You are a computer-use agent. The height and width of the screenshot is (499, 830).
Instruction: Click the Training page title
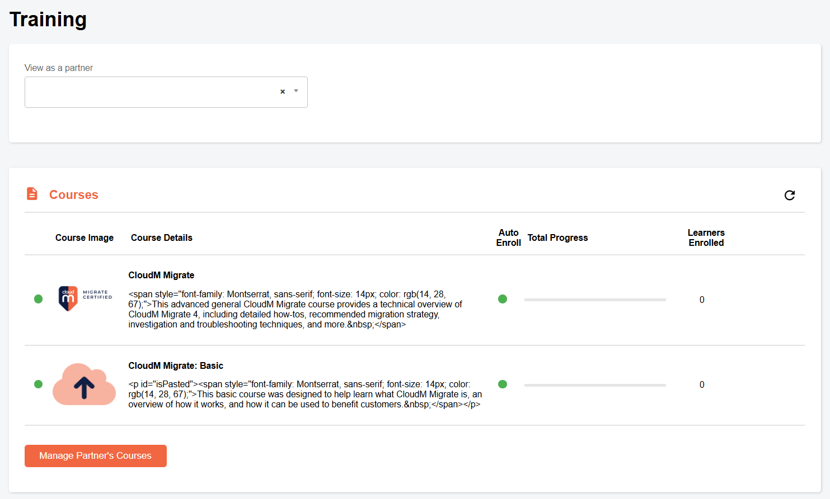click(x=48, y=19)
